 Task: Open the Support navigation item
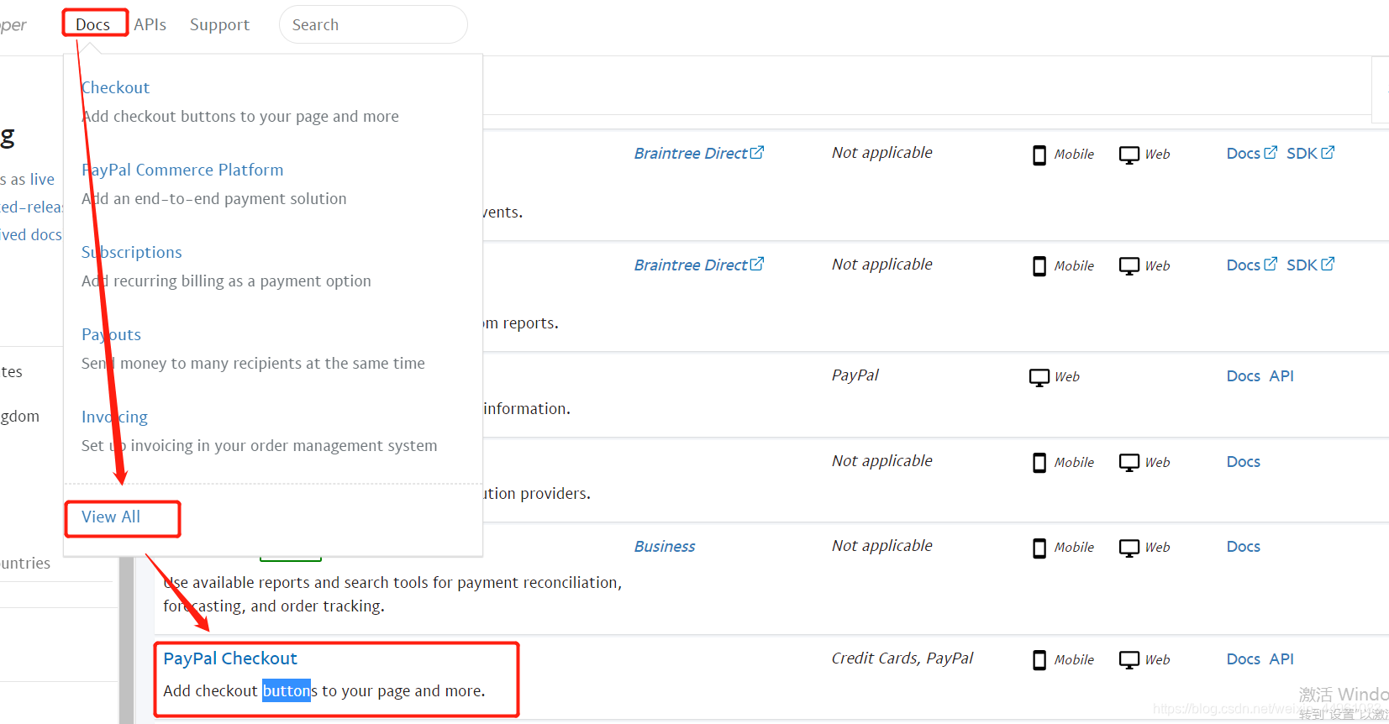coord(219,24)
